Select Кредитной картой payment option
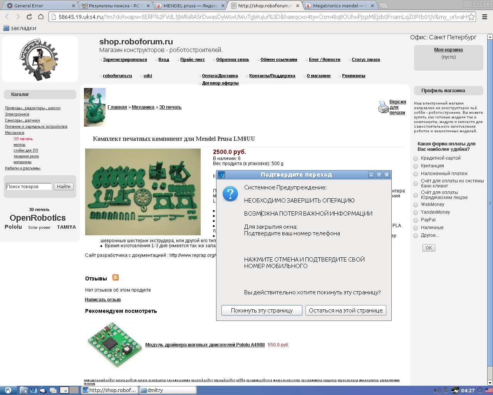 click(416, 159)
